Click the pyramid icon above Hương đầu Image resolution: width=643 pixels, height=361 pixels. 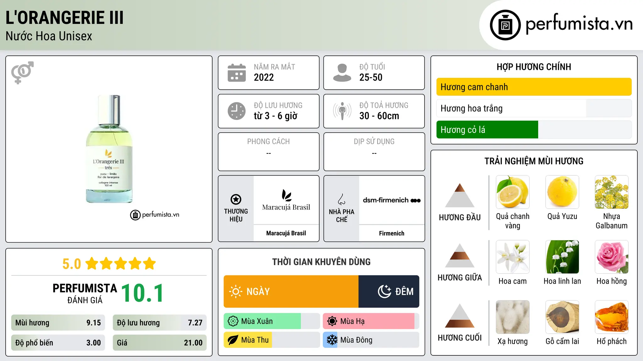pos(460,195)
